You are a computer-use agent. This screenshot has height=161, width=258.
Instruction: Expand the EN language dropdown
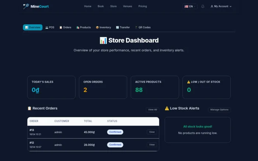click(x=190, y=6)
